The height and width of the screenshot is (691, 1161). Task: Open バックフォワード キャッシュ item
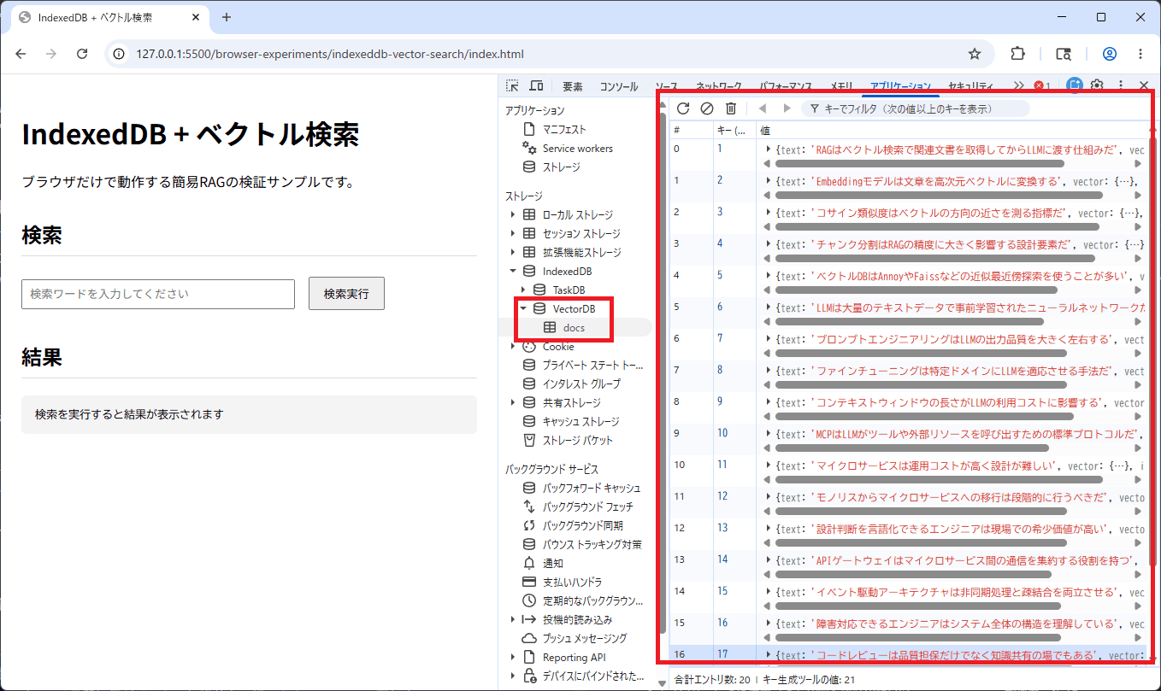[591, 488]
